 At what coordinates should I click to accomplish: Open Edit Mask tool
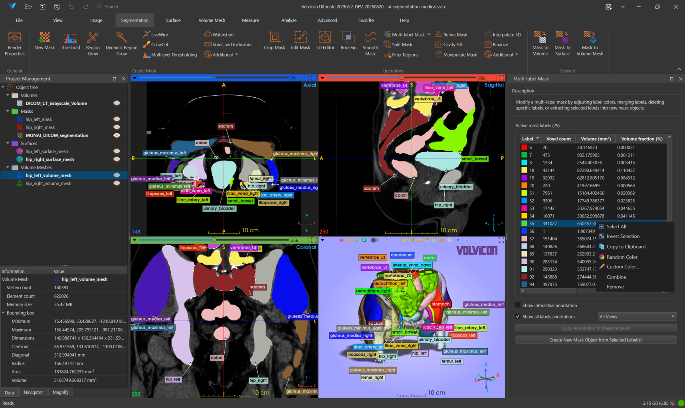pyautogui.click(x=300, y=41)
